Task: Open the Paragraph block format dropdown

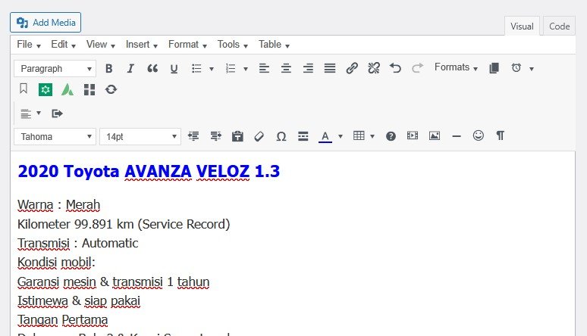Action: pos(55,68)
